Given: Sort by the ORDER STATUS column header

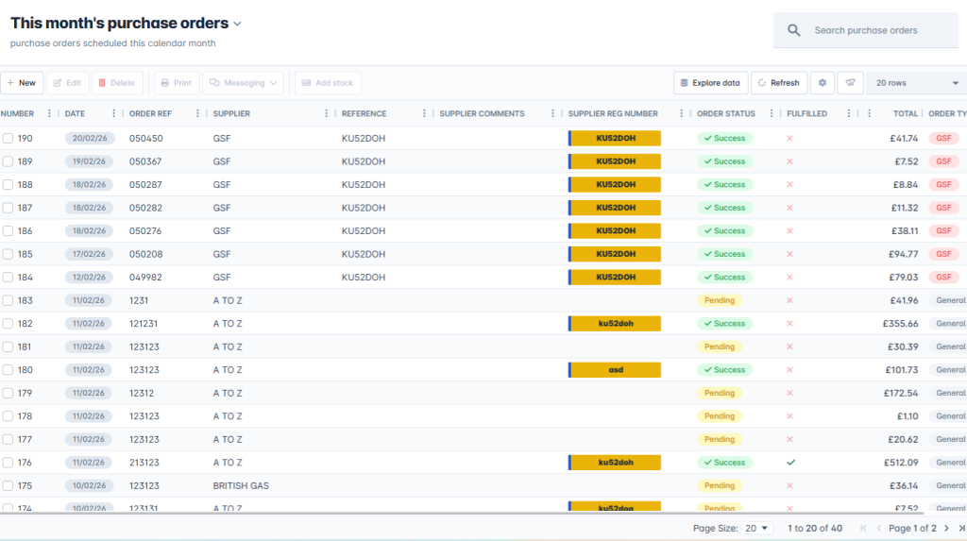Looking at the screenshot, I should point(726,113).
